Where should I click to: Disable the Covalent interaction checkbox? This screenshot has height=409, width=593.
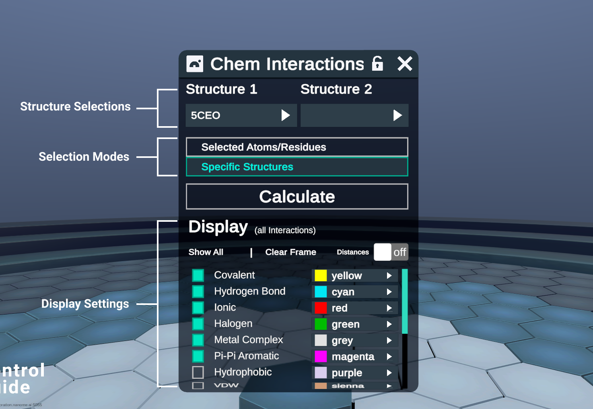click(198, 275)
